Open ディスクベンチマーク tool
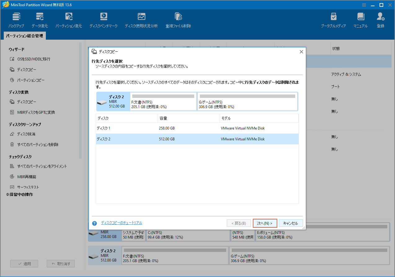This screenshot has height=277, width=395. pyautogui.click(x=103, y=20)
